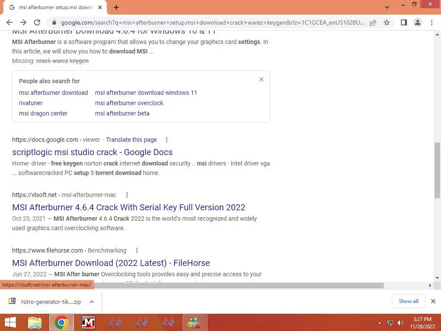
Task: Search rivatuner suggestion
Action: point(31,103)
